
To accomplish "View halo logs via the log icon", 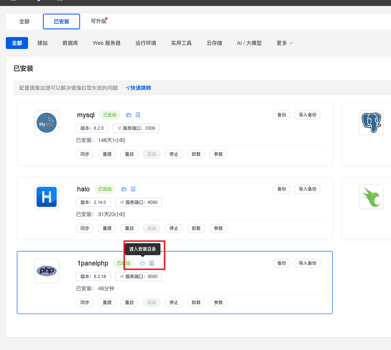I will [133, 189].
